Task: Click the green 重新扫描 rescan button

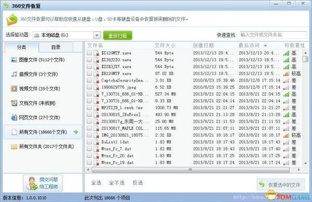Action: click(118, 35)
